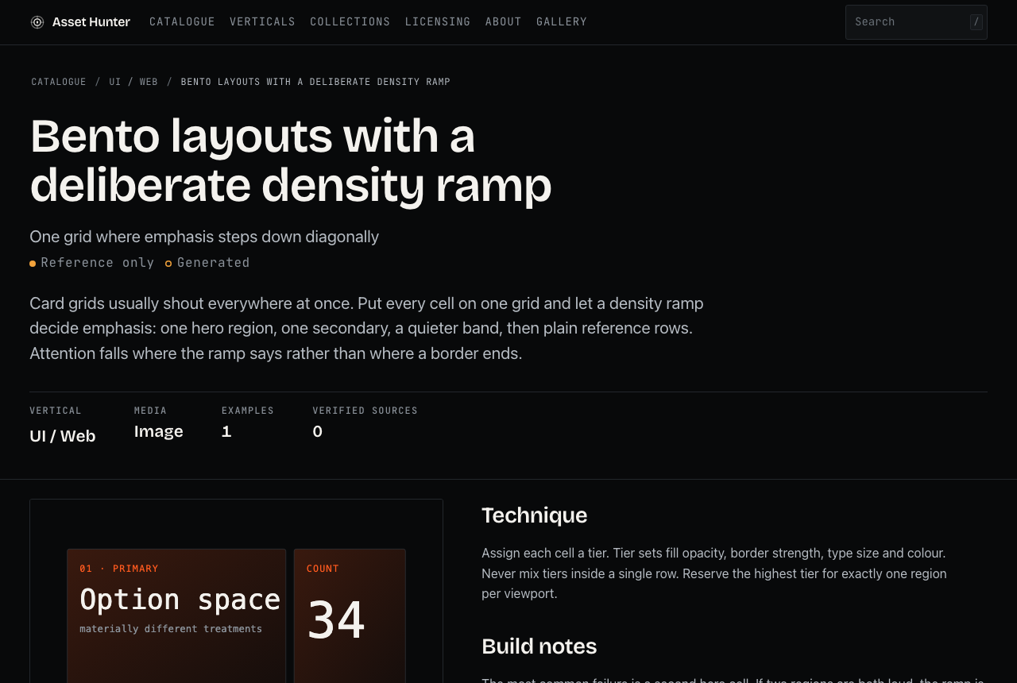
Task: Click the 'UI / Web' vertical value
Action: (63, 436)
